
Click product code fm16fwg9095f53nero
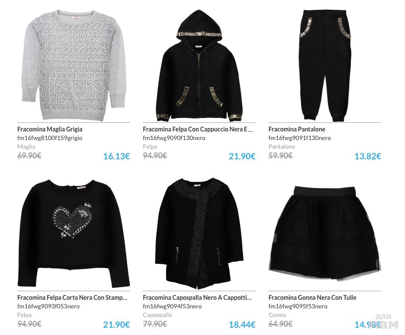point(298,306)
